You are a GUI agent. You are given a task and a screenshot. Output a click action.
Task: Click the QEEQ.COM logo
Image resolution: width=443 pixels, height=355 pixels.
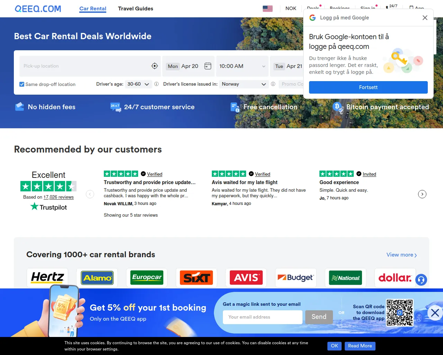click(38, 9)
